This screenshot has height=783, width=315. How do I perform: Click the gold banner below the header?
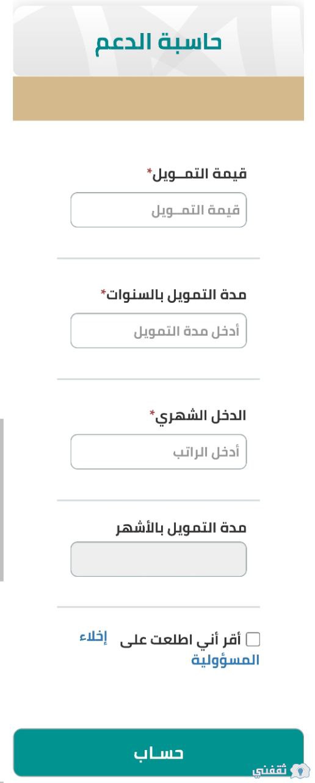(158, 98)
